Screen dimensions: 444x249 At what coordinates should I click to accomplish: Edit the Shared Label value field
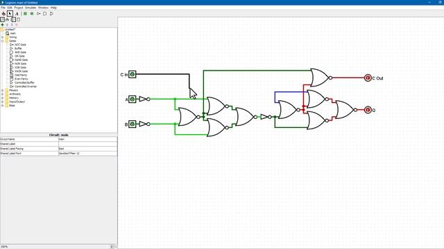pos(87,144)
